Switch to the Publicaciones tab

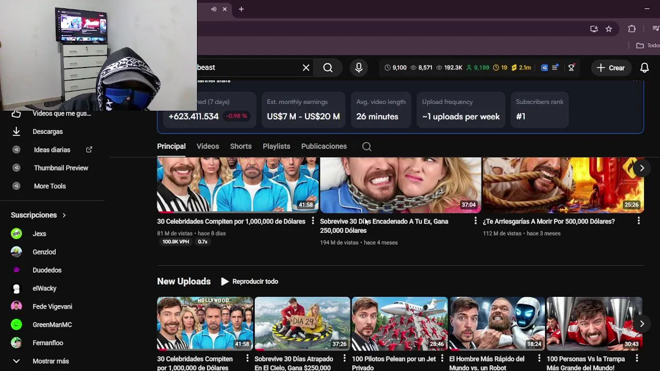pyautogui.click(x=324, y=146)
